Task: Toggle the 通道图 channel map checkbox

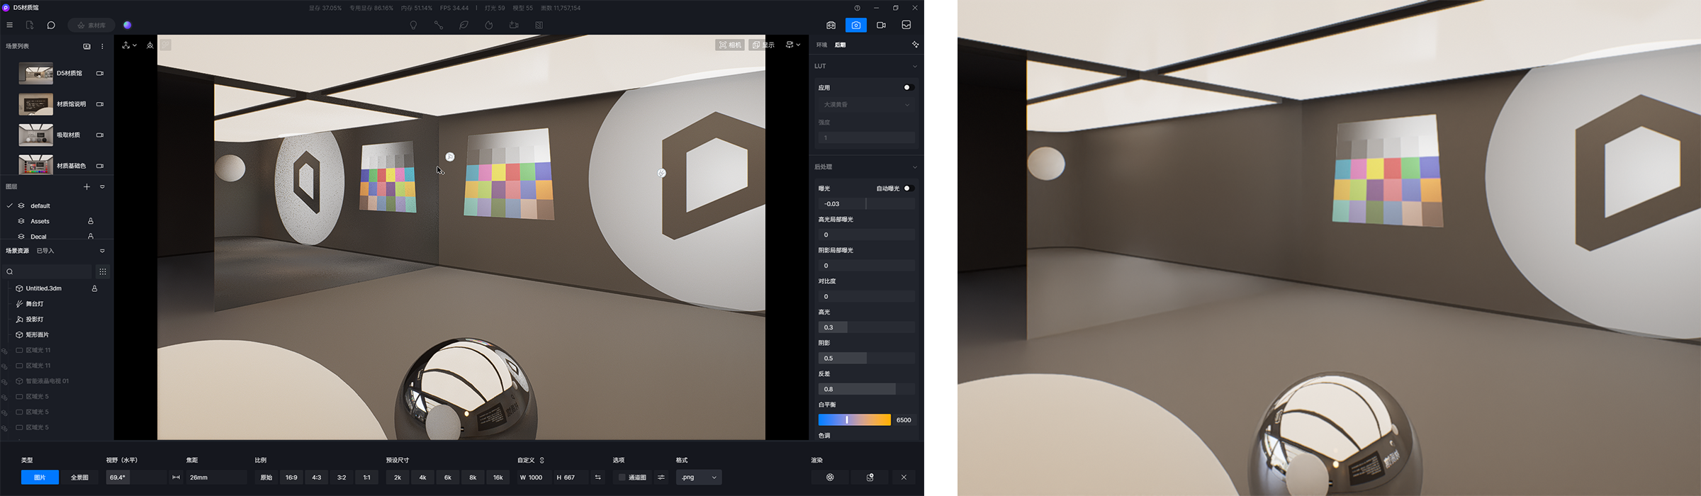Action: click(x=622, y=478)
